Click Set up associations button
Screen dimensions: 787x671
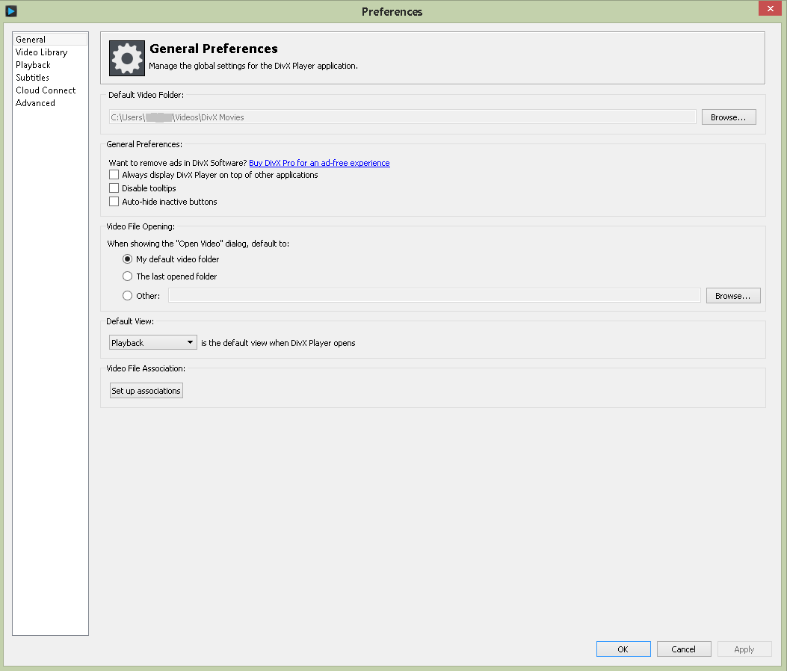click(146, 391)
